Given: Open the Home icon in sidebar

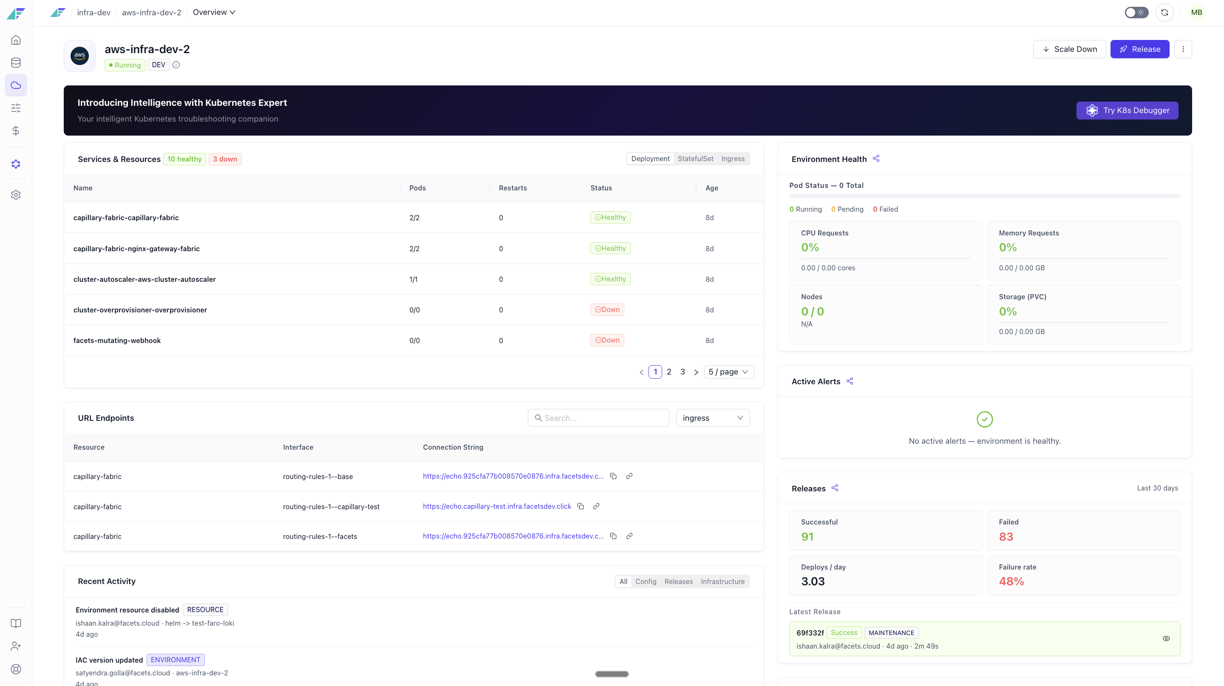Looking at the screenshot, I should pyautogui.click(x=16, y=40).
